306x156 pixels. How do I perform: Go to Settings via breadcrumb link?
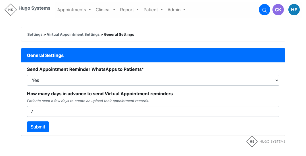click(35, 35)
